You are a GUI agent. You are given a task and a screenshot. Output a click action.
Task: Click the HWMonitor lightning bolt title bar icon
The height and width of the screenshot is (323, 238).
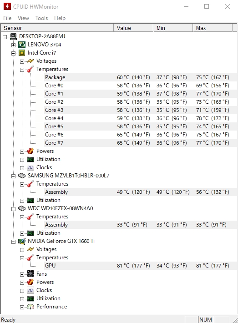pos(7,6)
